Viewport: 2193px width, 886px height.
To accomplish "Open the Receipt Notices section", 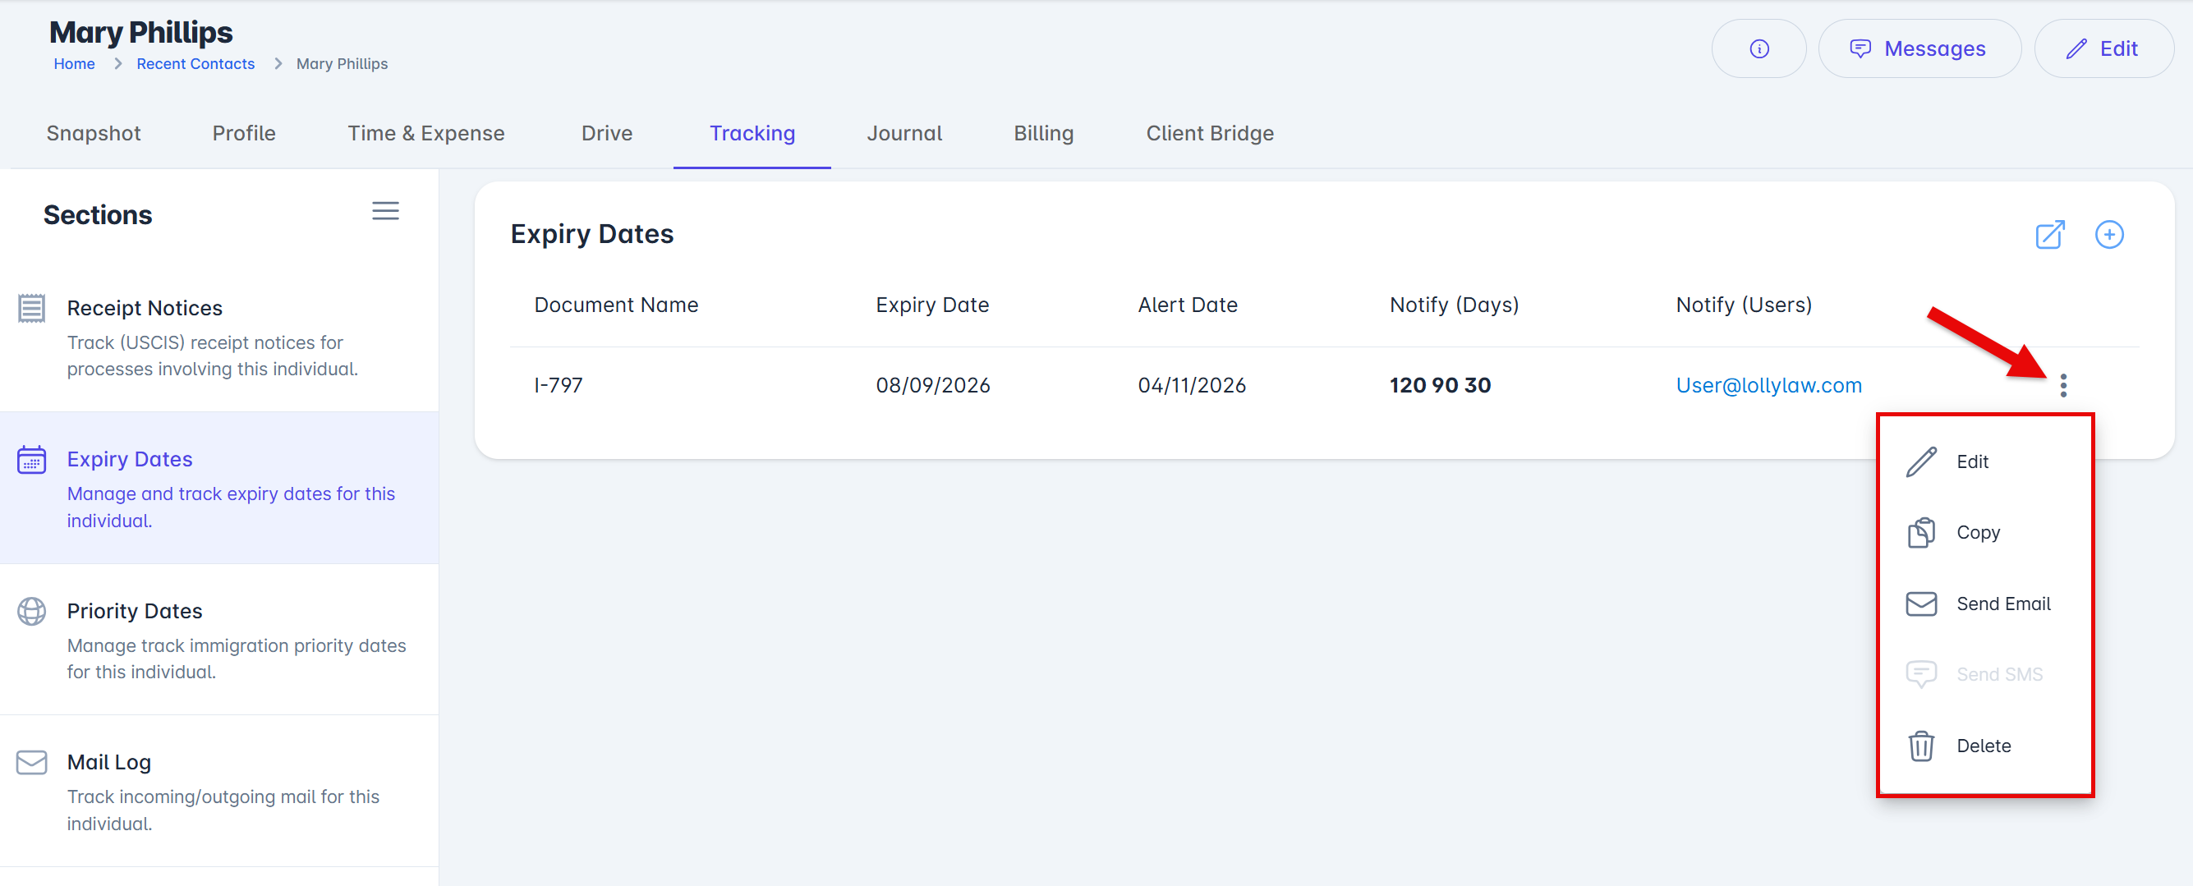I will click(145, 307).
